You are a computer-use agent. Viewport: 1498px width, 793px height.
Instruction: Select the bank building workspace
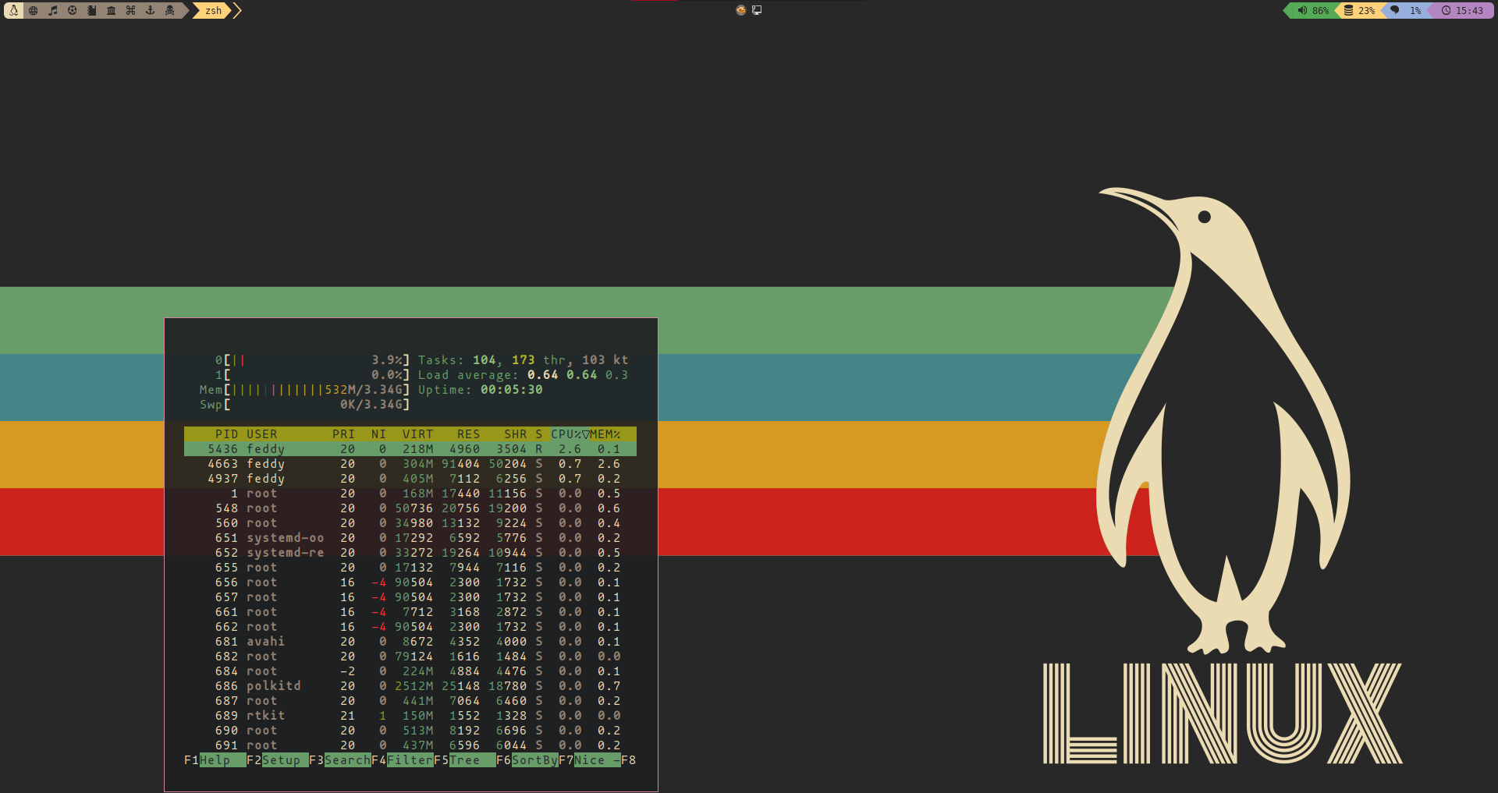[x=112, y=10]
